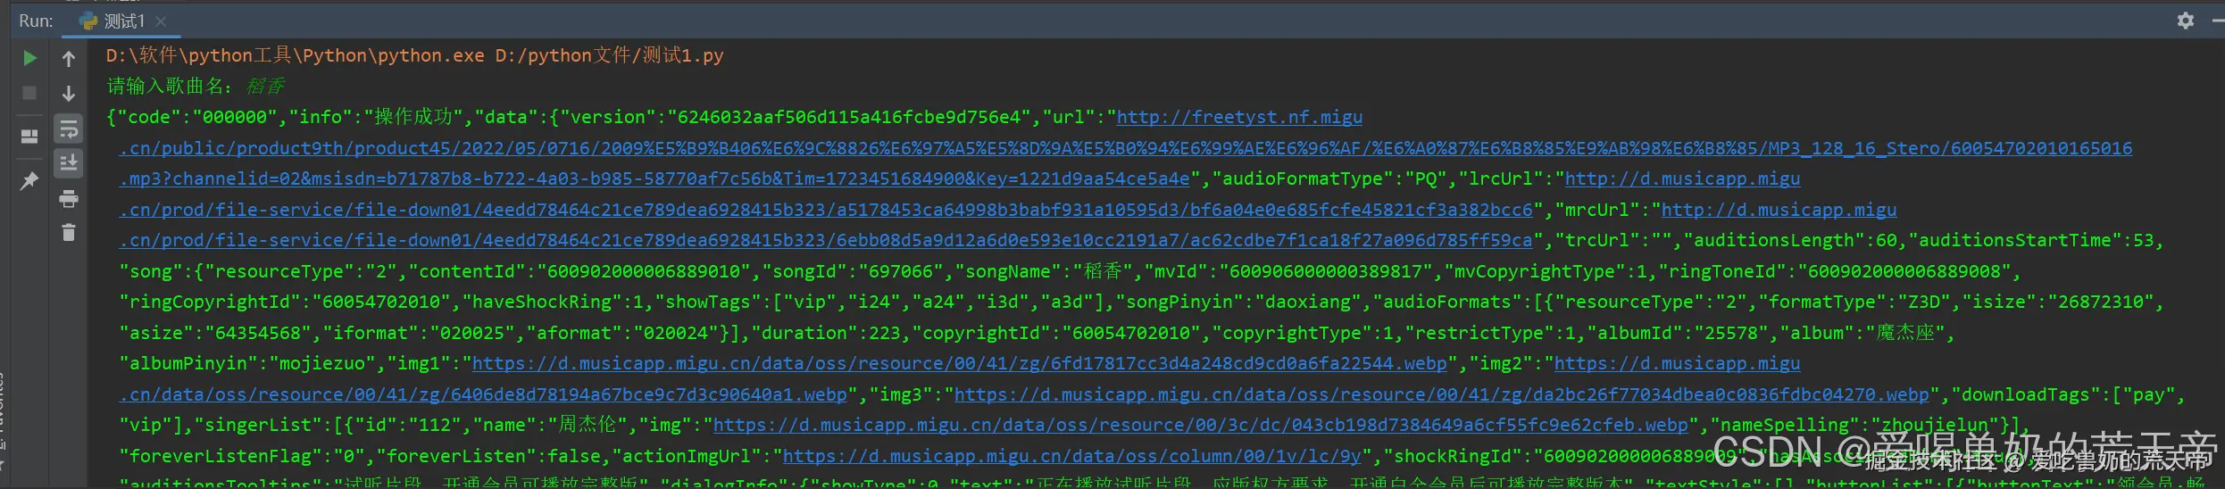Click the "album":"魔杰座" text
Viewport: 2225px width, 489px height.
point(1863,333)
